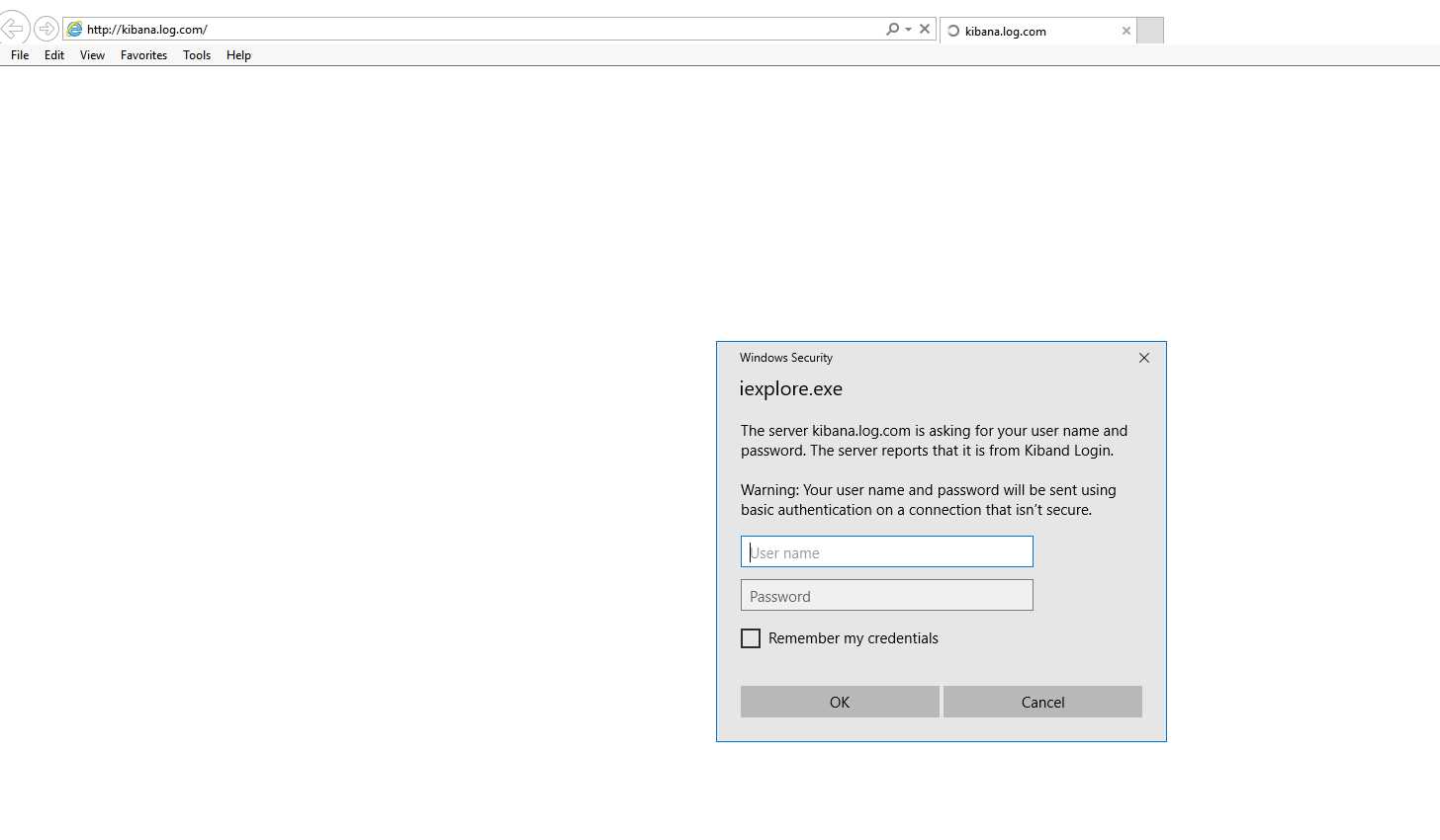The image size is (1440, 840).
Task: Click the iexplore.exe heading text
Action: click(791, 388)
